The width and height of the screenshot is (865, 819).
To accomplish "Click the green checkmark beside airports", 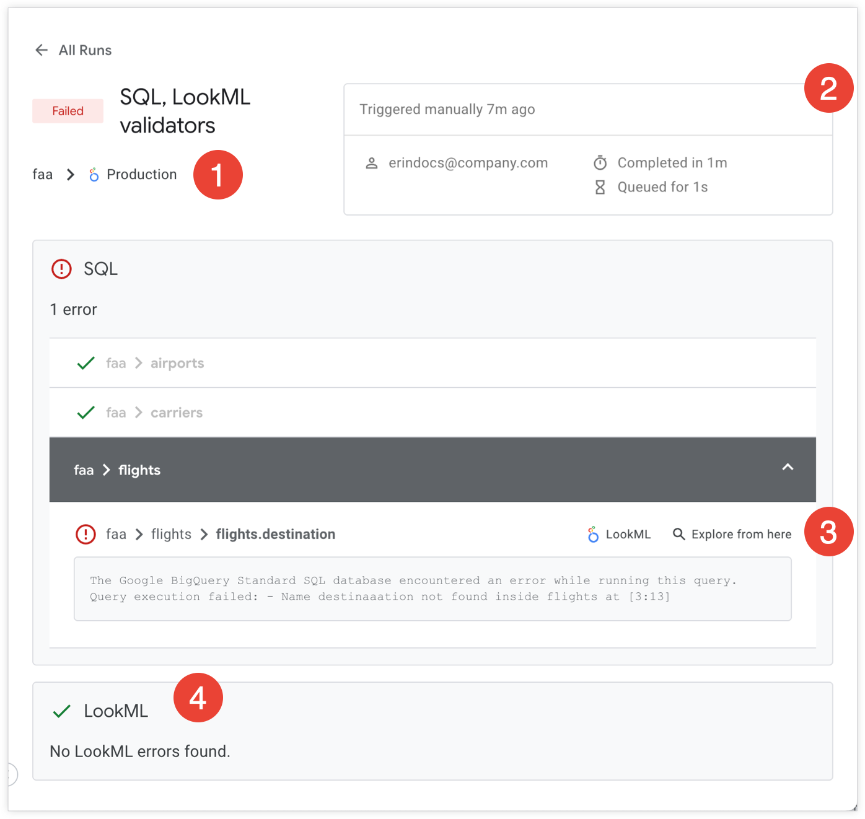I will 86,363.
